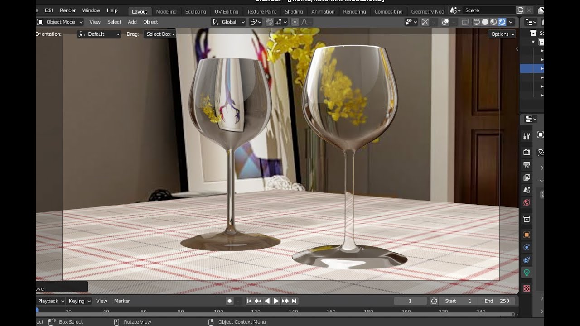
Task: Open the Playback dropdown in timeline
Action: (x=51, y=301)
